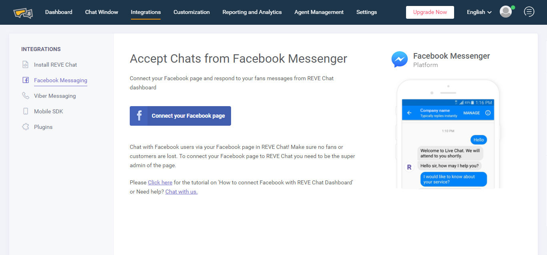Open the hamburger menu icon
The height and width of the screenshot is (255, 547).
pos(529,12)
